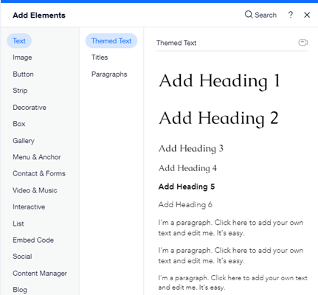The image size is (318, 295).
Task: Select the Image category
Action: (x=22, y=58)
